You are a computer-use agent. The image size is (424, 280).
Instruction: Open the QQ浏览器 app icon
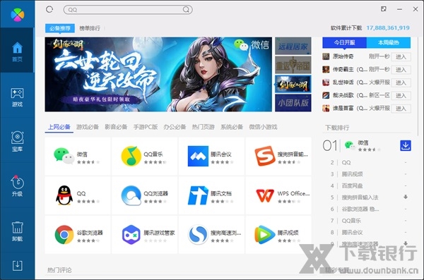click(x=131, y=195)
